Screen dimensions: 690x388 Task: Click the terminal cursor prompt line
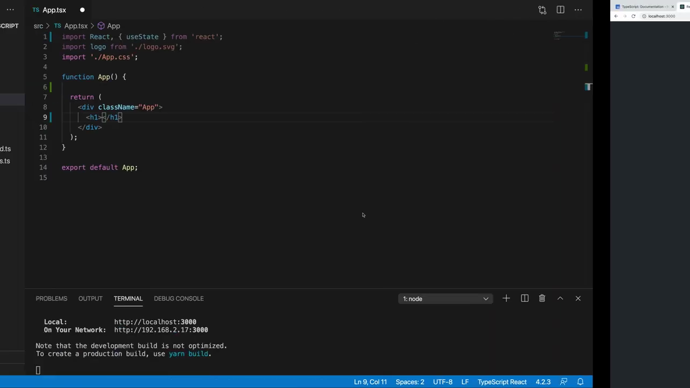38,370
